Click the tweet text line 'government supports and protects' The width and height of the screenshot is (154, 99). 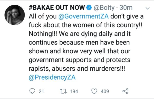(x=80, y=60)
